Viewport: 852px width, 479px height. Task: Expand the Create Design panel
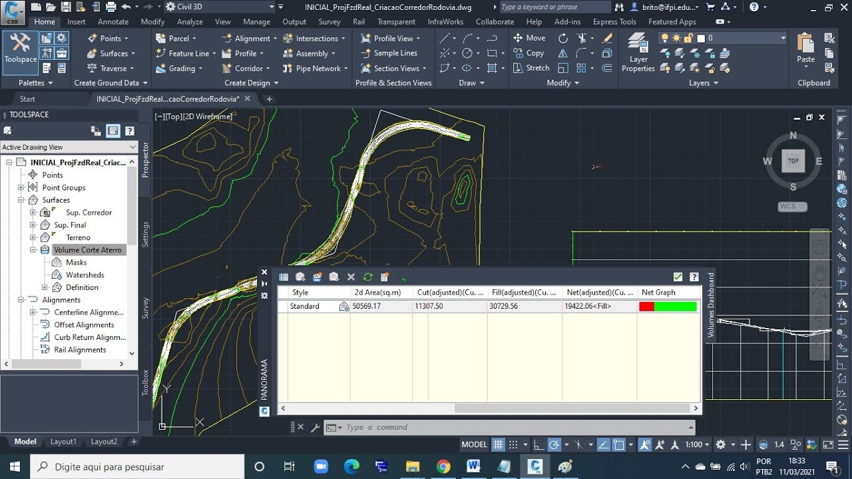point(252,82)
